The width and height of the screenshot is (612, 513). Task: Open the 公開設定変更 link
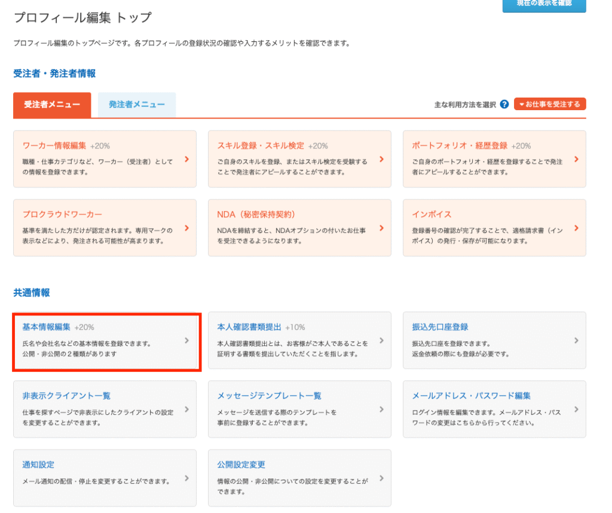(x=241, y=465)
